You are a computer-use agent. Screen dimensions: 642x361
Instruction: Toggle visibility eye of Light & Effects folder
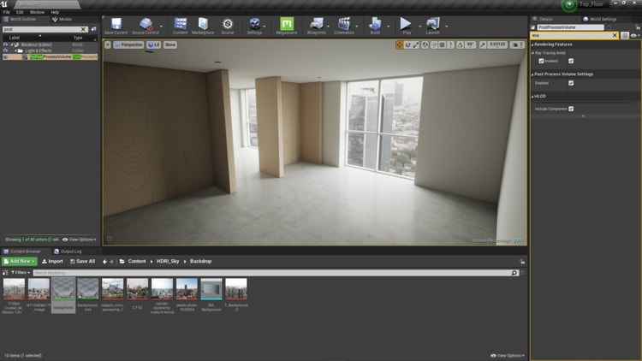point(5,50)
